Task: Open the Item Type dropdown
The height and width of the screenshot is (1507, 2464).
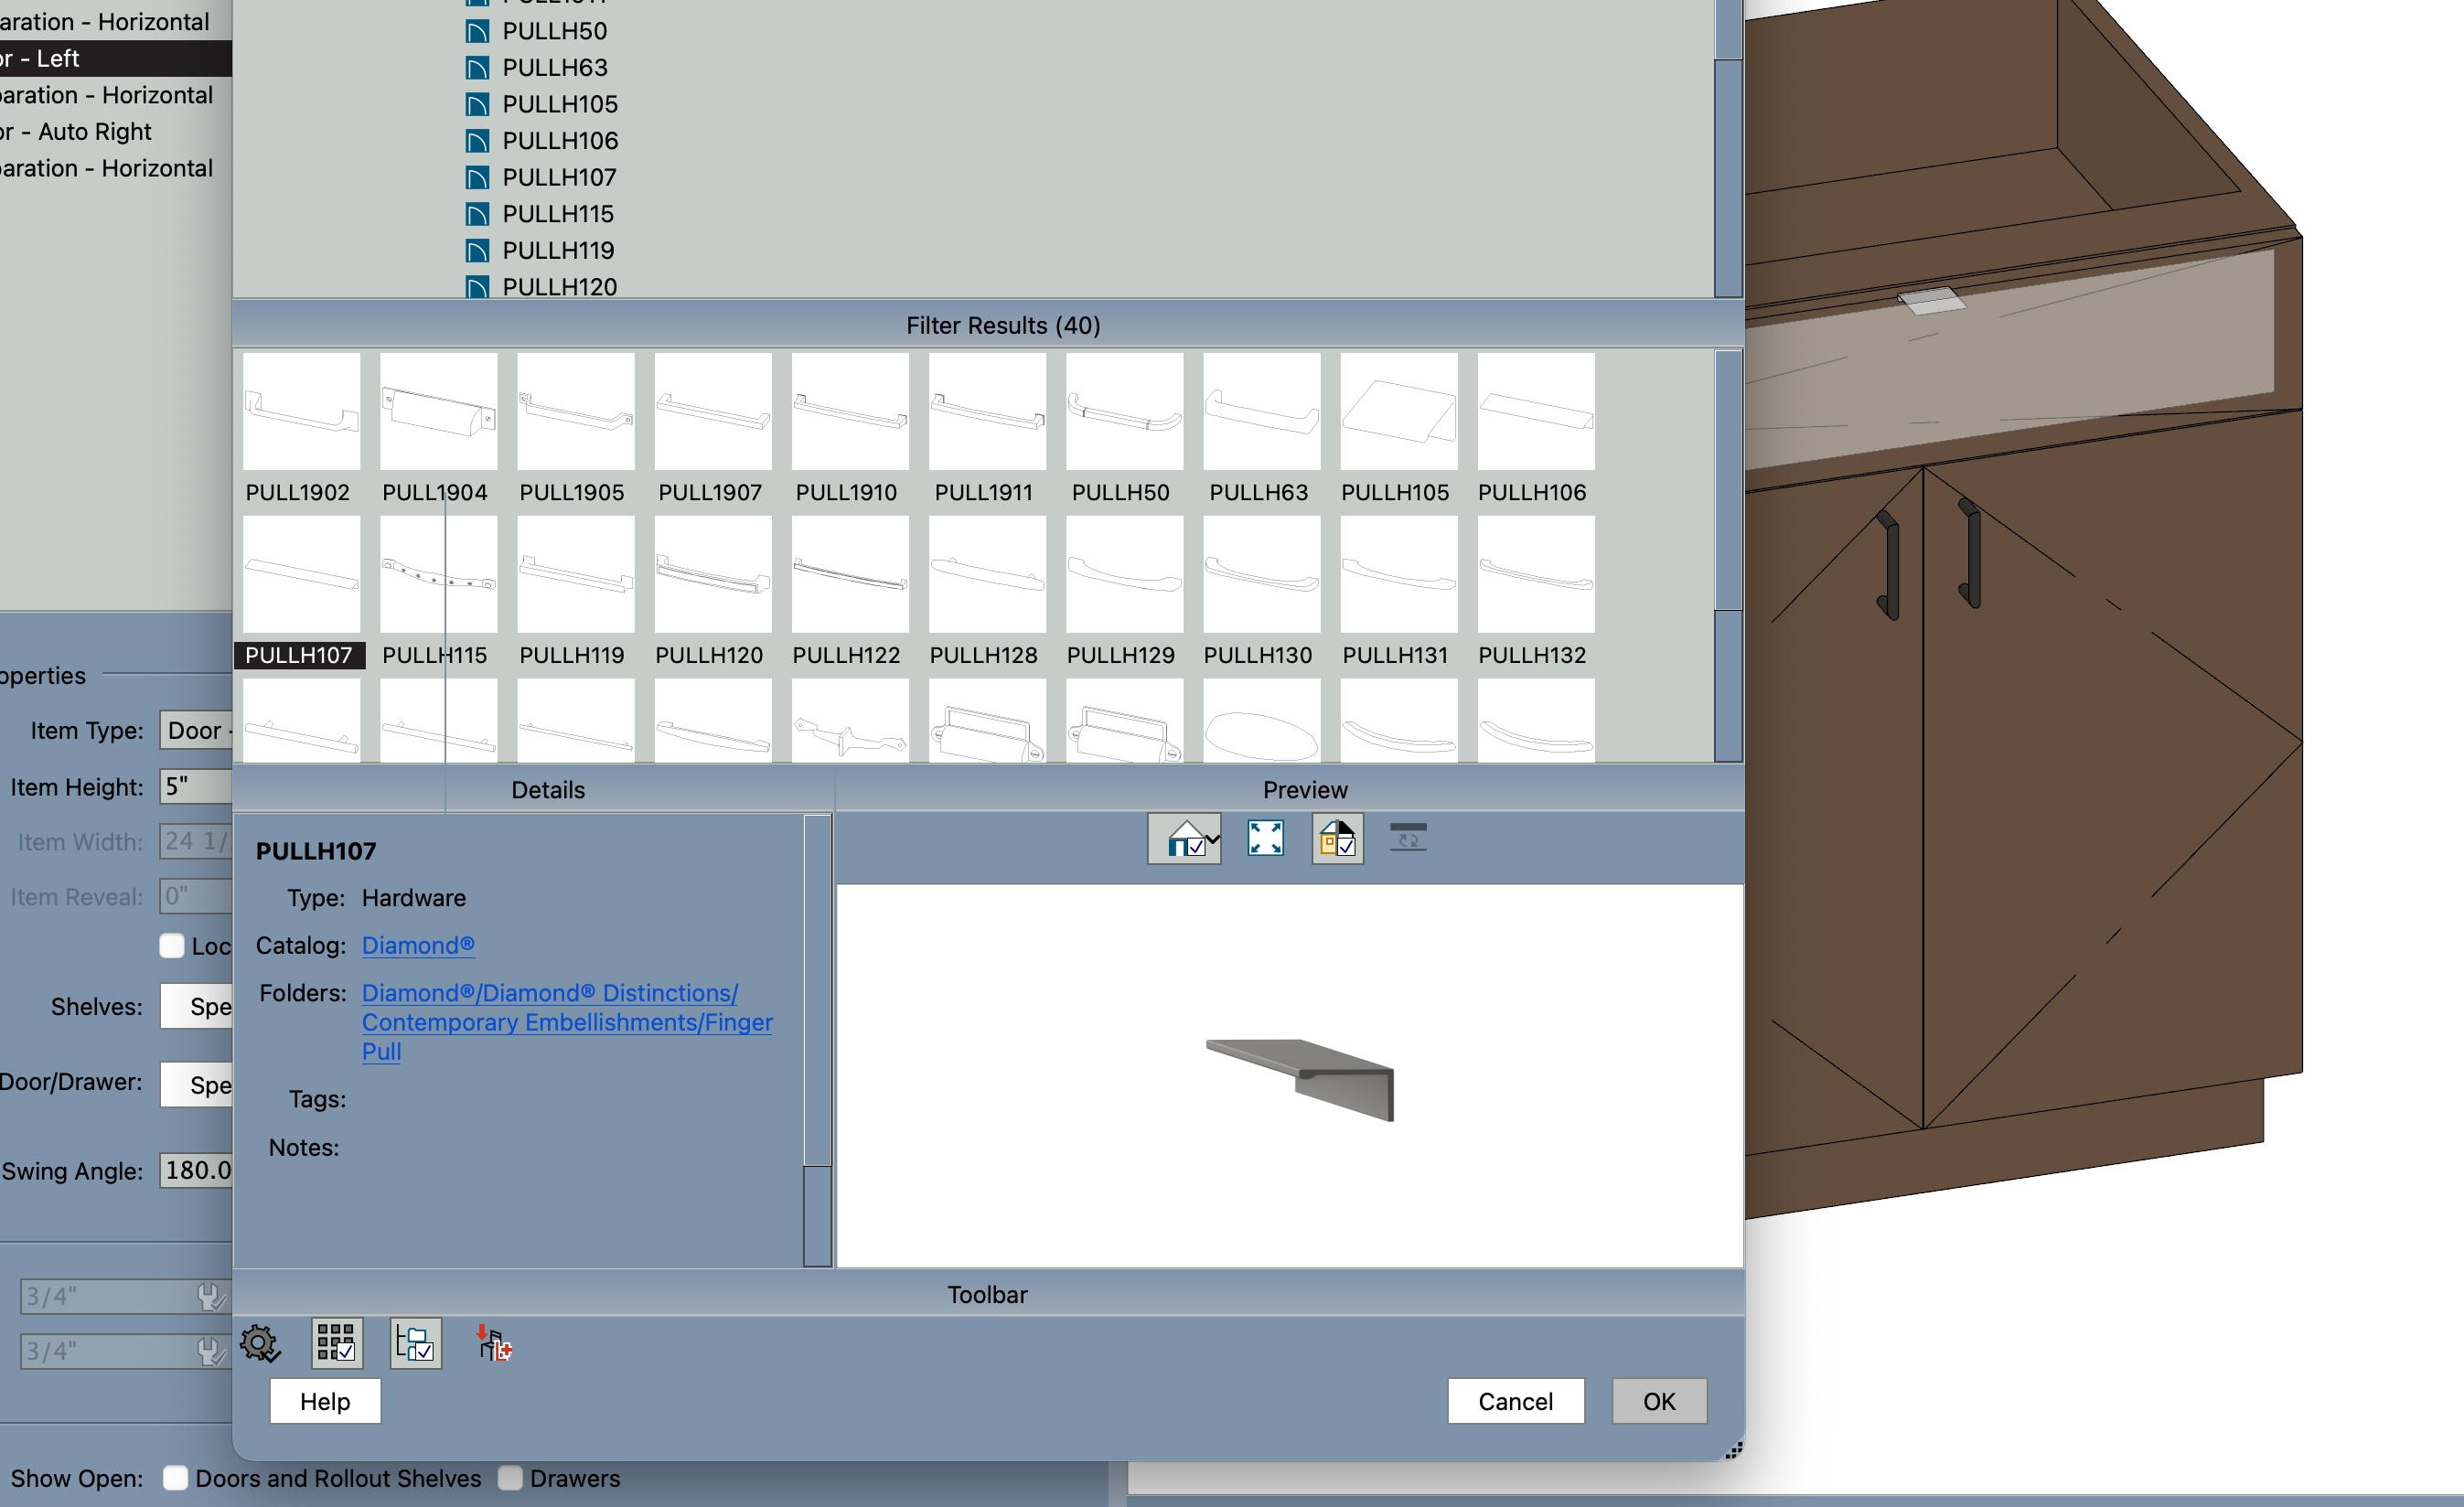Action: coord(196,731)
